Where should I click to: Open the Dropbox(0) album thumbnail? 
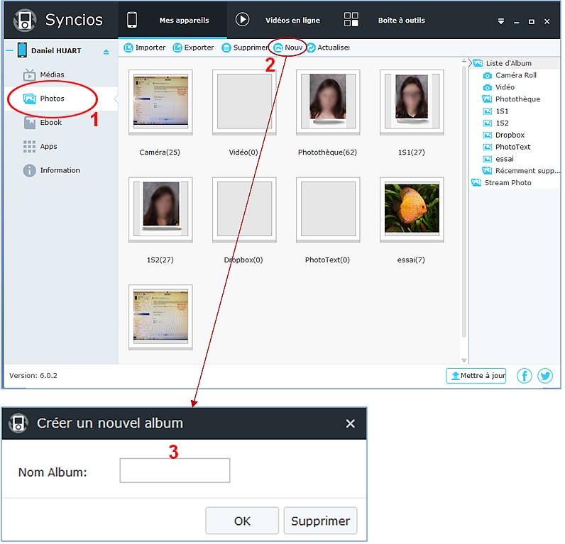(x=246, y=211)
